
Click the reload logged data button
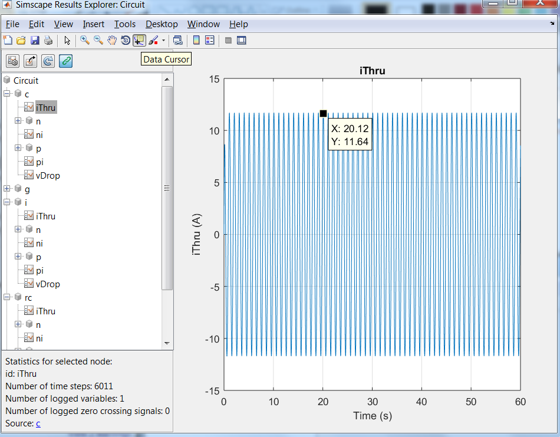(48, 60)
